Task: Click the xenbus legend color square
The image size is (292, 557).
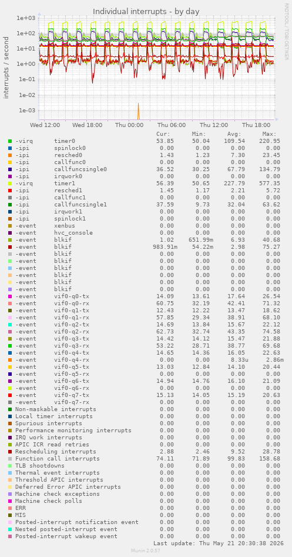Action: click(10, 226)
